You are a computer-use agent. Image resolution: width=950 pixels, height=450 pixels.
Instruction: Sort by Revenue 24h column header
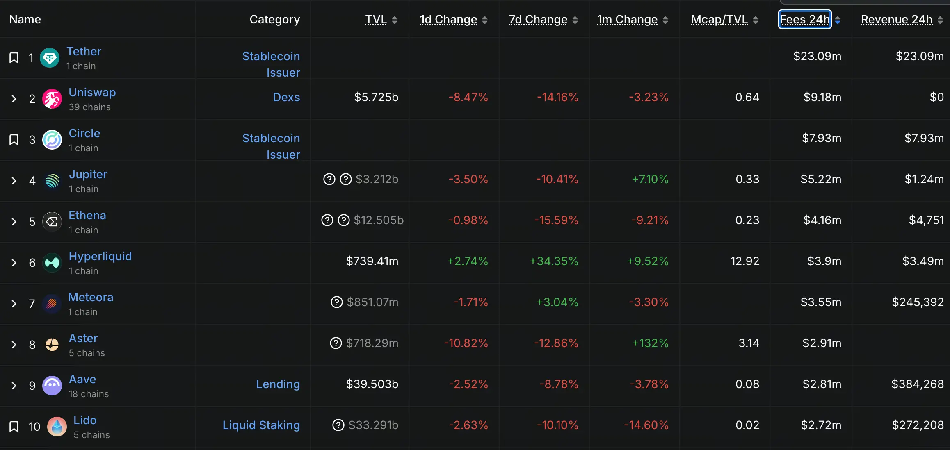[x=897, y=19]
